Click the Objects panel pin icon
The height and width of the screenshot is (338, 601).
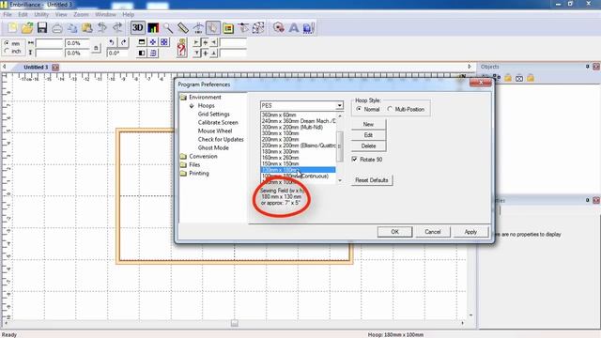coord(587,67)
